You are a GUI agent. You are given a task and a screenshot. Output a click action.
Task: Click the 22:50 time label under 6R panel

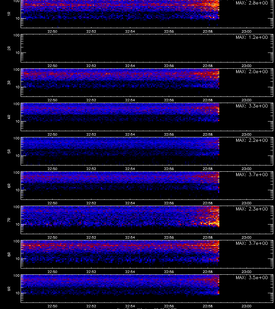click(52, 203)
